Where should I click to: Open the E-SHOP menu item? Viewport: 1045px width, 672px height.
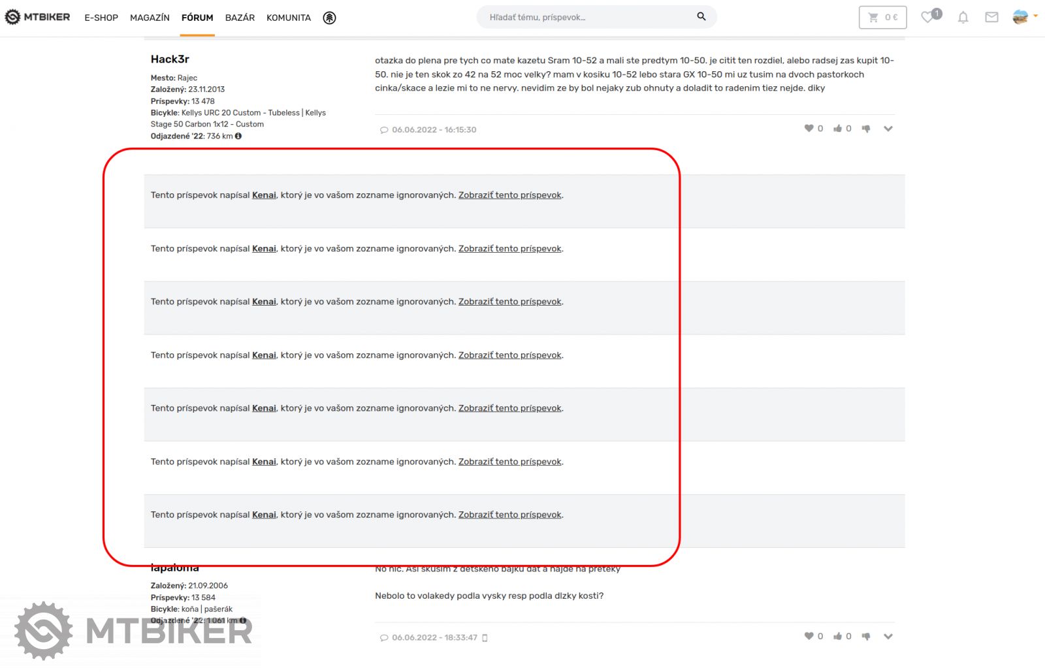101,18
